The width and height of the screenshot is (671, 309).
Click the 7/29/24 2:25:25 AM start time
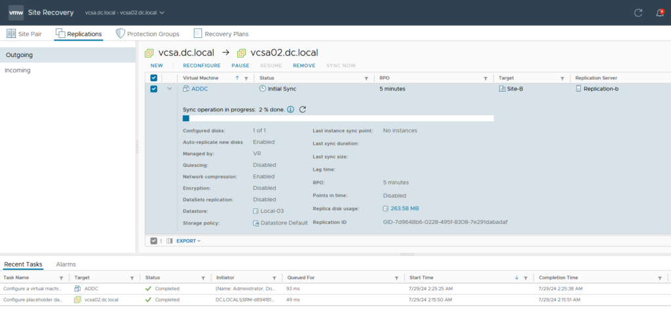tap(431, 289)
